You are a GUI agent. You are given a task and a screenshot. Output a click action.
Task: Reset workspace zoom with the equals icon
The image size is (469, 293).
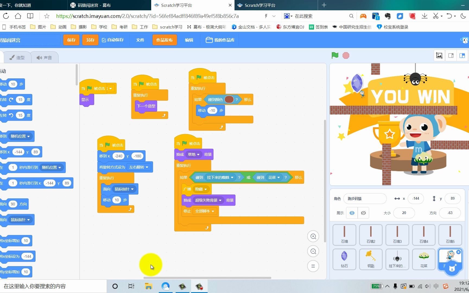(x=313, y=266)
